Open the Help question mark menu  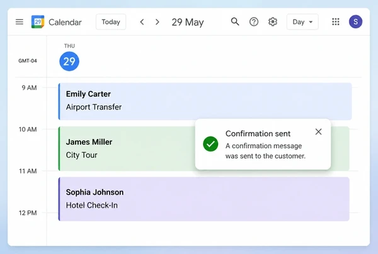coord(254,22)
